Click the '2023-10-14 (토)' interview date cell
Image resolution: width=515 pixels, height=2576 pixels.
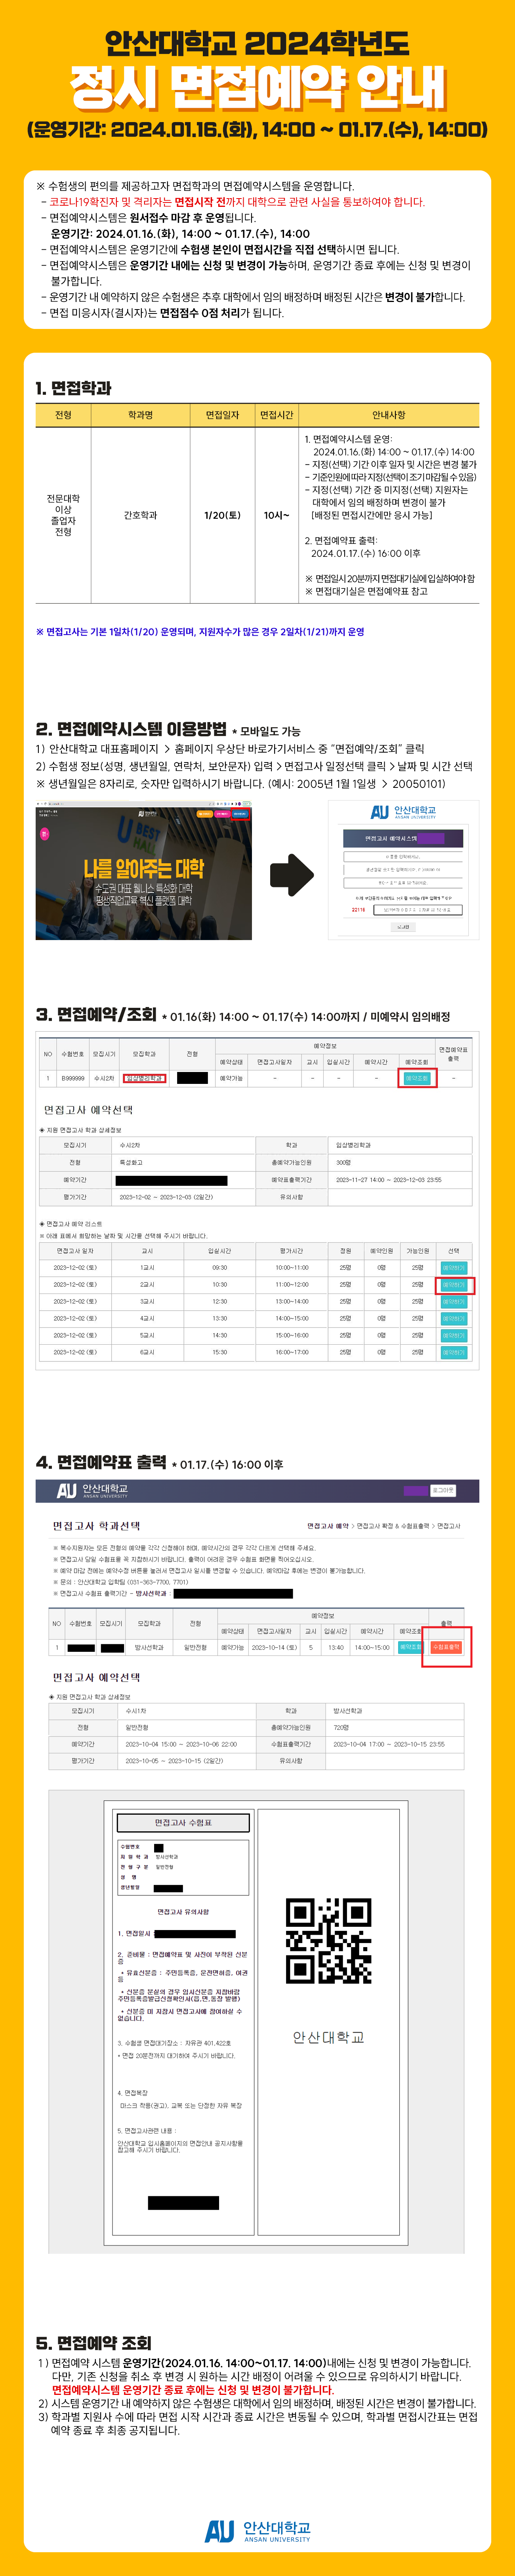(x=275, y=1647)
